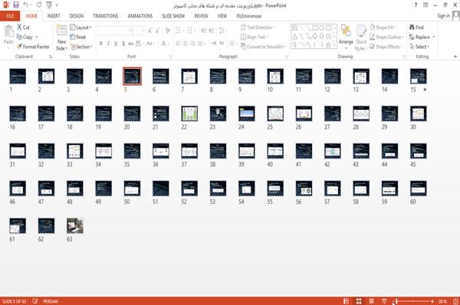Viewport: 460px width, 305px height.
Task: Click the Find command
Action: tap(416, 28)
